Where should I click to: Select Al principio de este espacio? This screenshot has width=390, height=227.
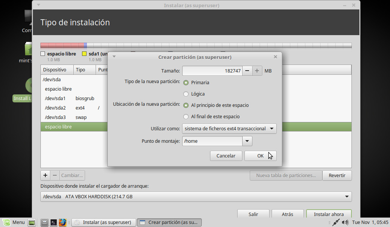point(186,105)
